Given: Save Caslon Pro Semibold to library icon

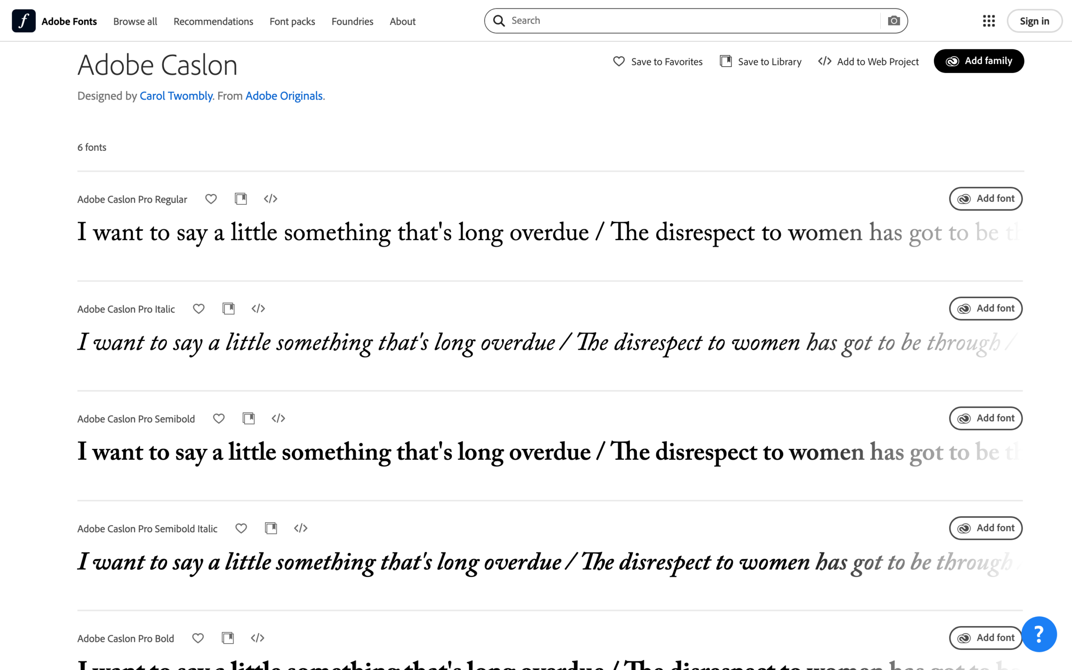Looking at the screenshot, I should click(249, 418).
